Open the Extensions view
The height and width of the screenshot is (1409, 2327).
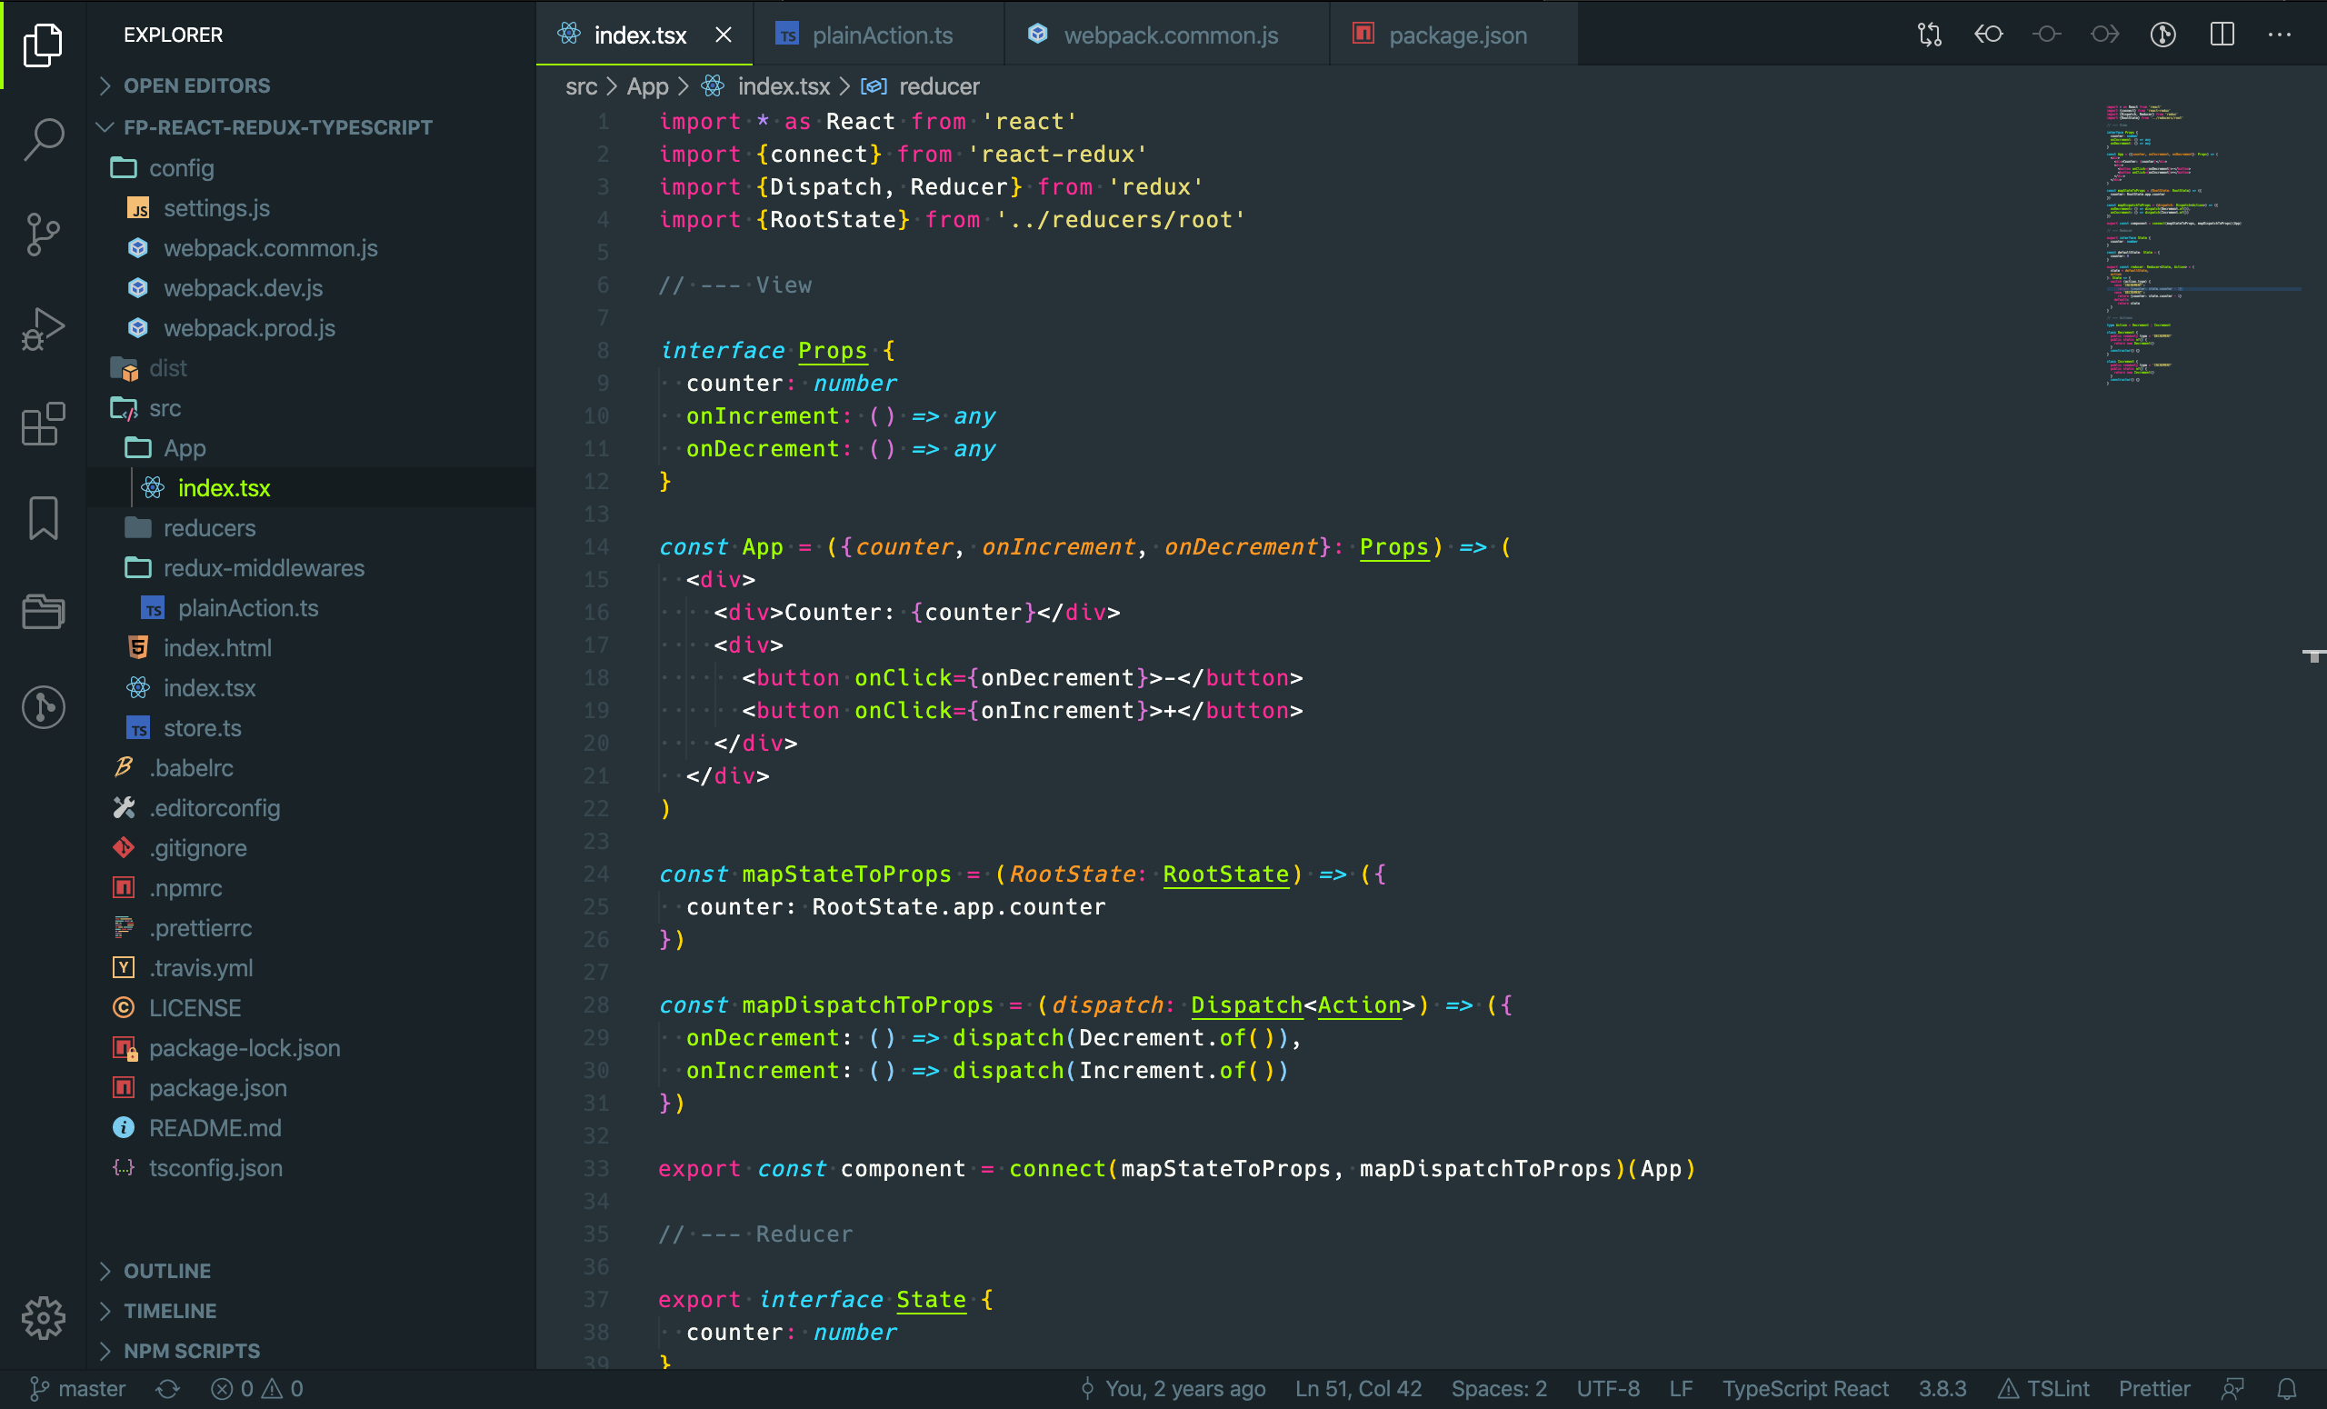(43, 424)
